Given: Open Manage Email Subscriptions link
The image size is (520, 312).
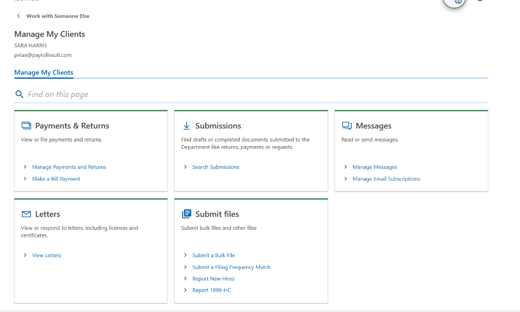Looking at the screenshot, I should pos(386,179).
